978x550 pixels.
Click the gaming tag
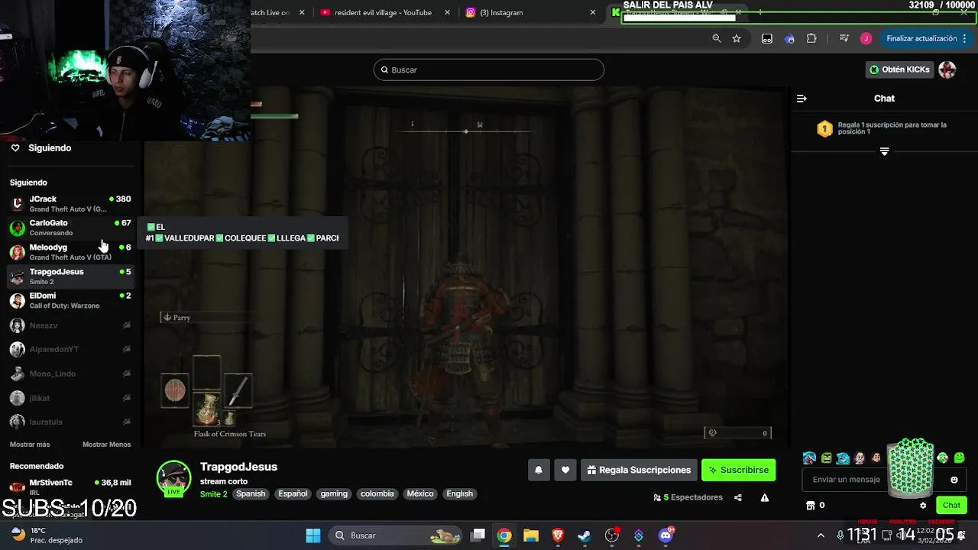tap(334, 494)
